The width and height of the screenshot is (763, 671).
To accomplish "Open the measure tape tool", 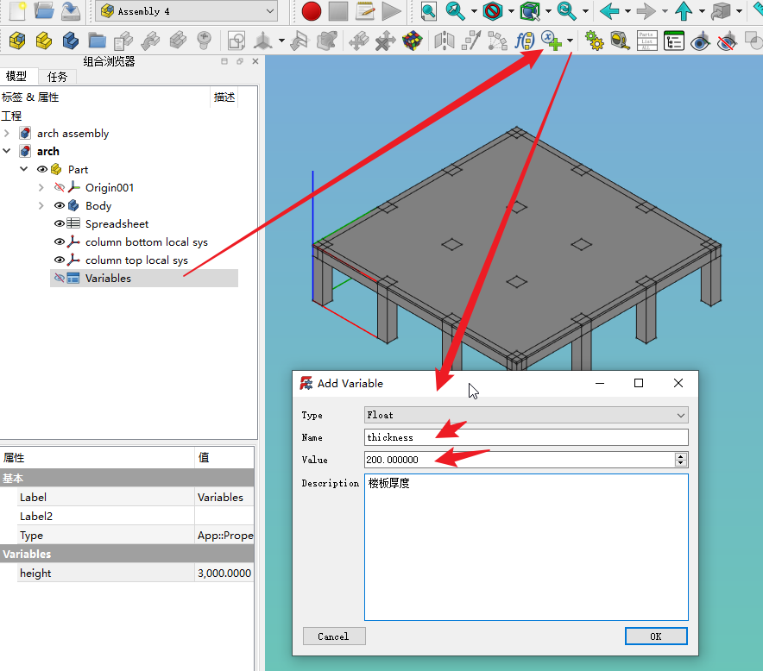I will click(x=620, y=41).
